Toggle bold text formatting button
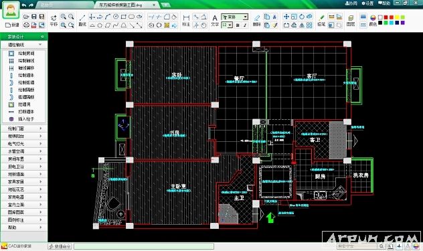Image resolution: width=423 pixels, height=251 pixels. [238, 25]
